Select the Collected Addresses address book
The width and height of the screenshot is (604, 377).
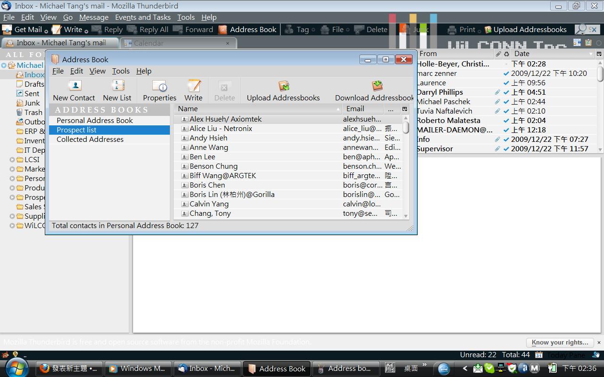click(90, 139)
